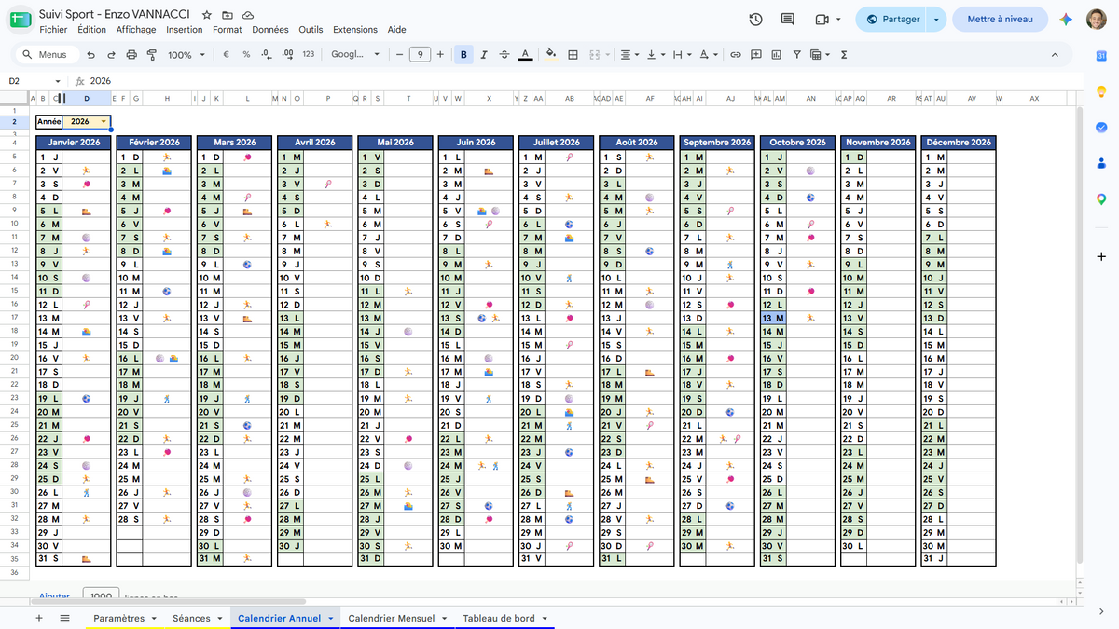Select the Paint format tool
The width and height of the screenshot is (1119, 629).
pyautogui.click(x=151, y=55)
